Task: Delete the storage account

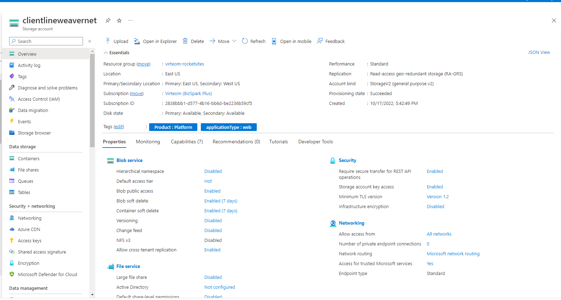Action: 193,41
